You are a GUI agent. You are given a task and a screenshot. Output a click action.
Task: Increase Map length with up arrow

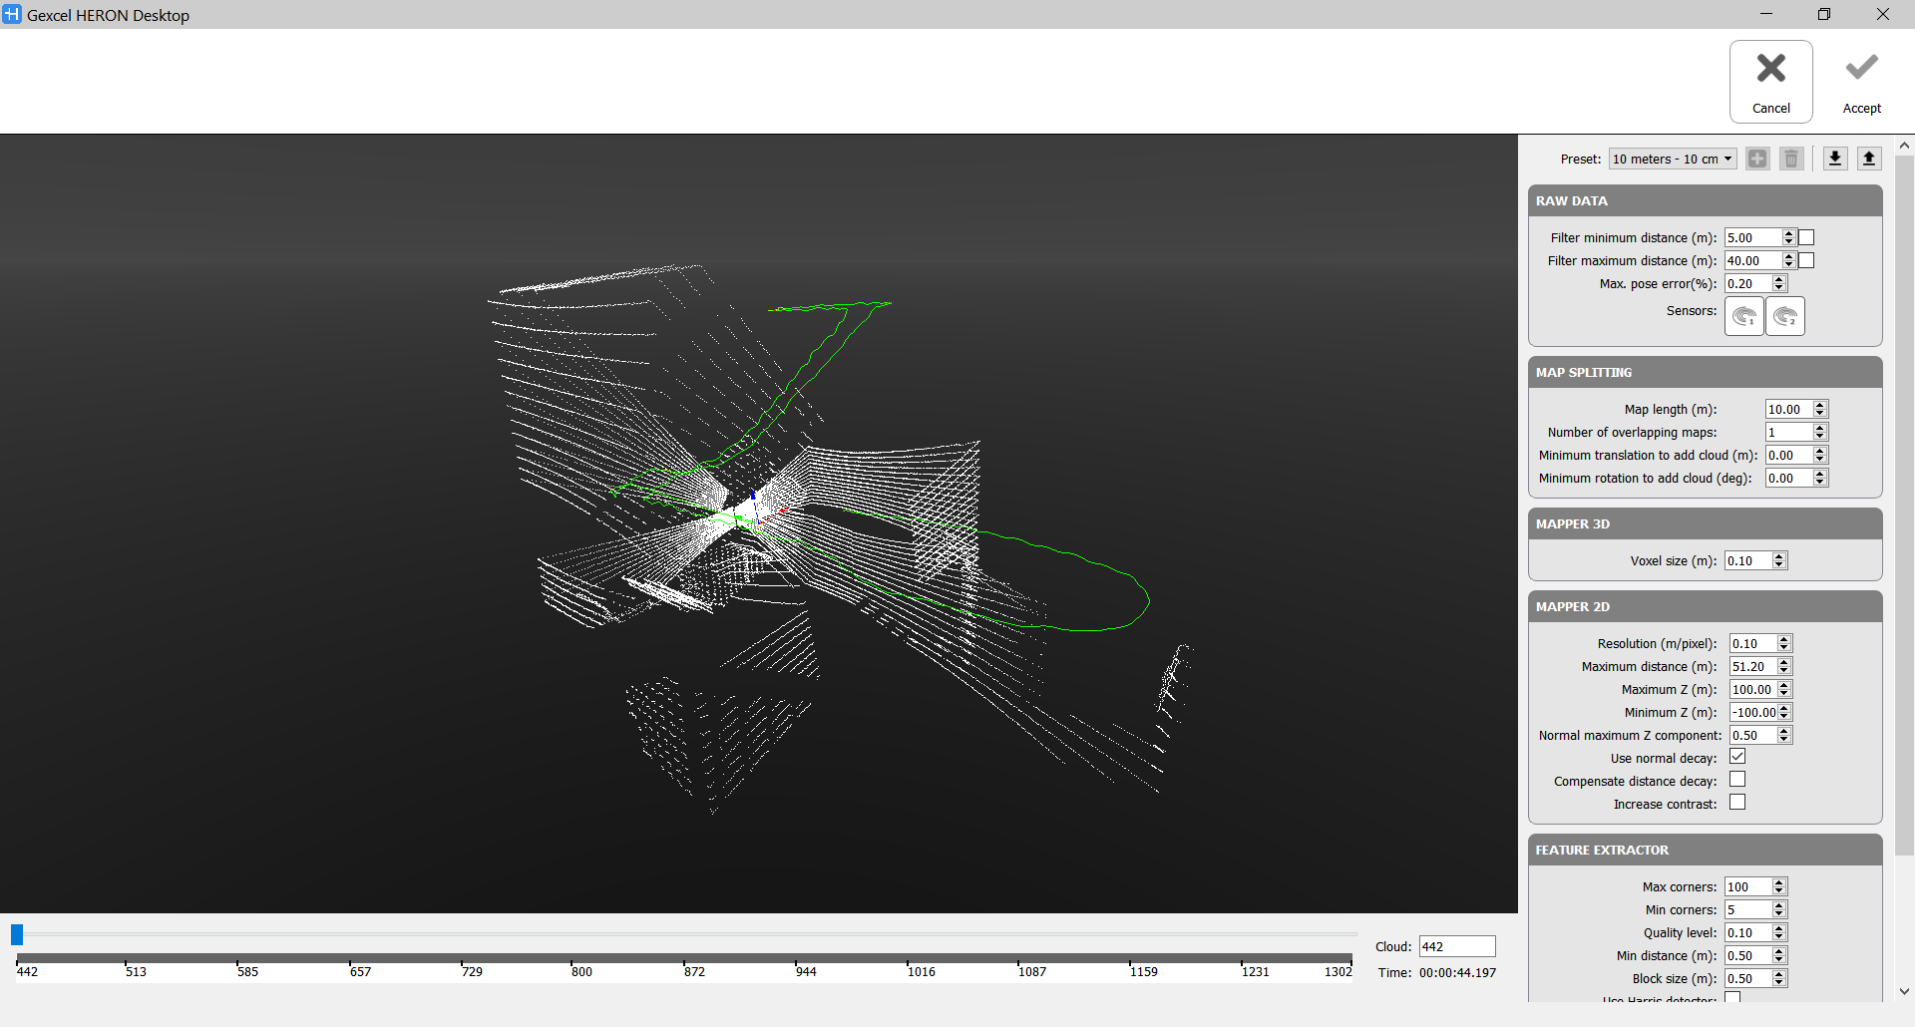pyautogui.click(x=1820, y=405)
